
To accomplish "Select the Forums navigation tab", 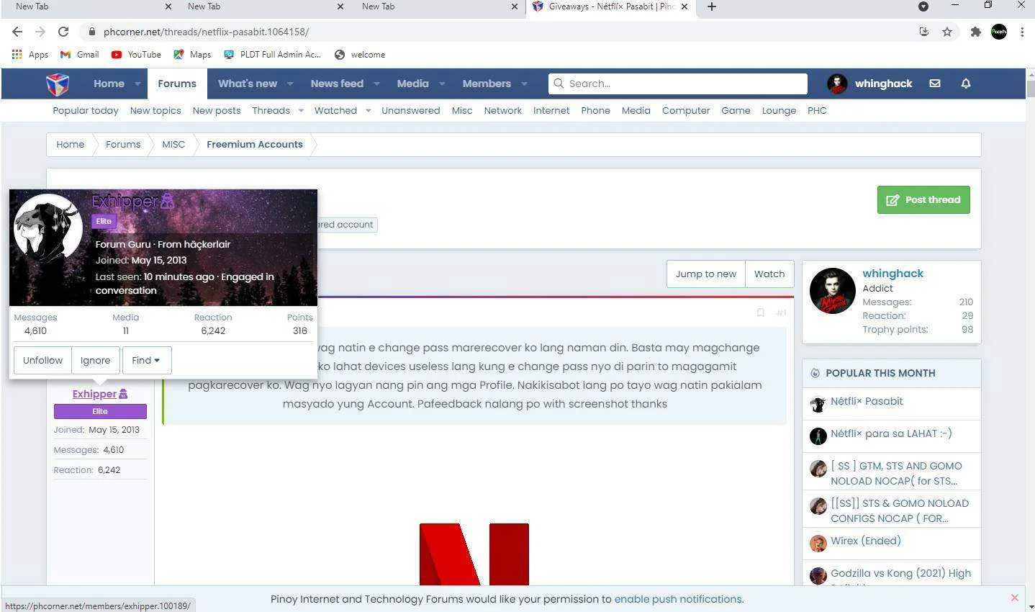I will click(x=177, y=84).
